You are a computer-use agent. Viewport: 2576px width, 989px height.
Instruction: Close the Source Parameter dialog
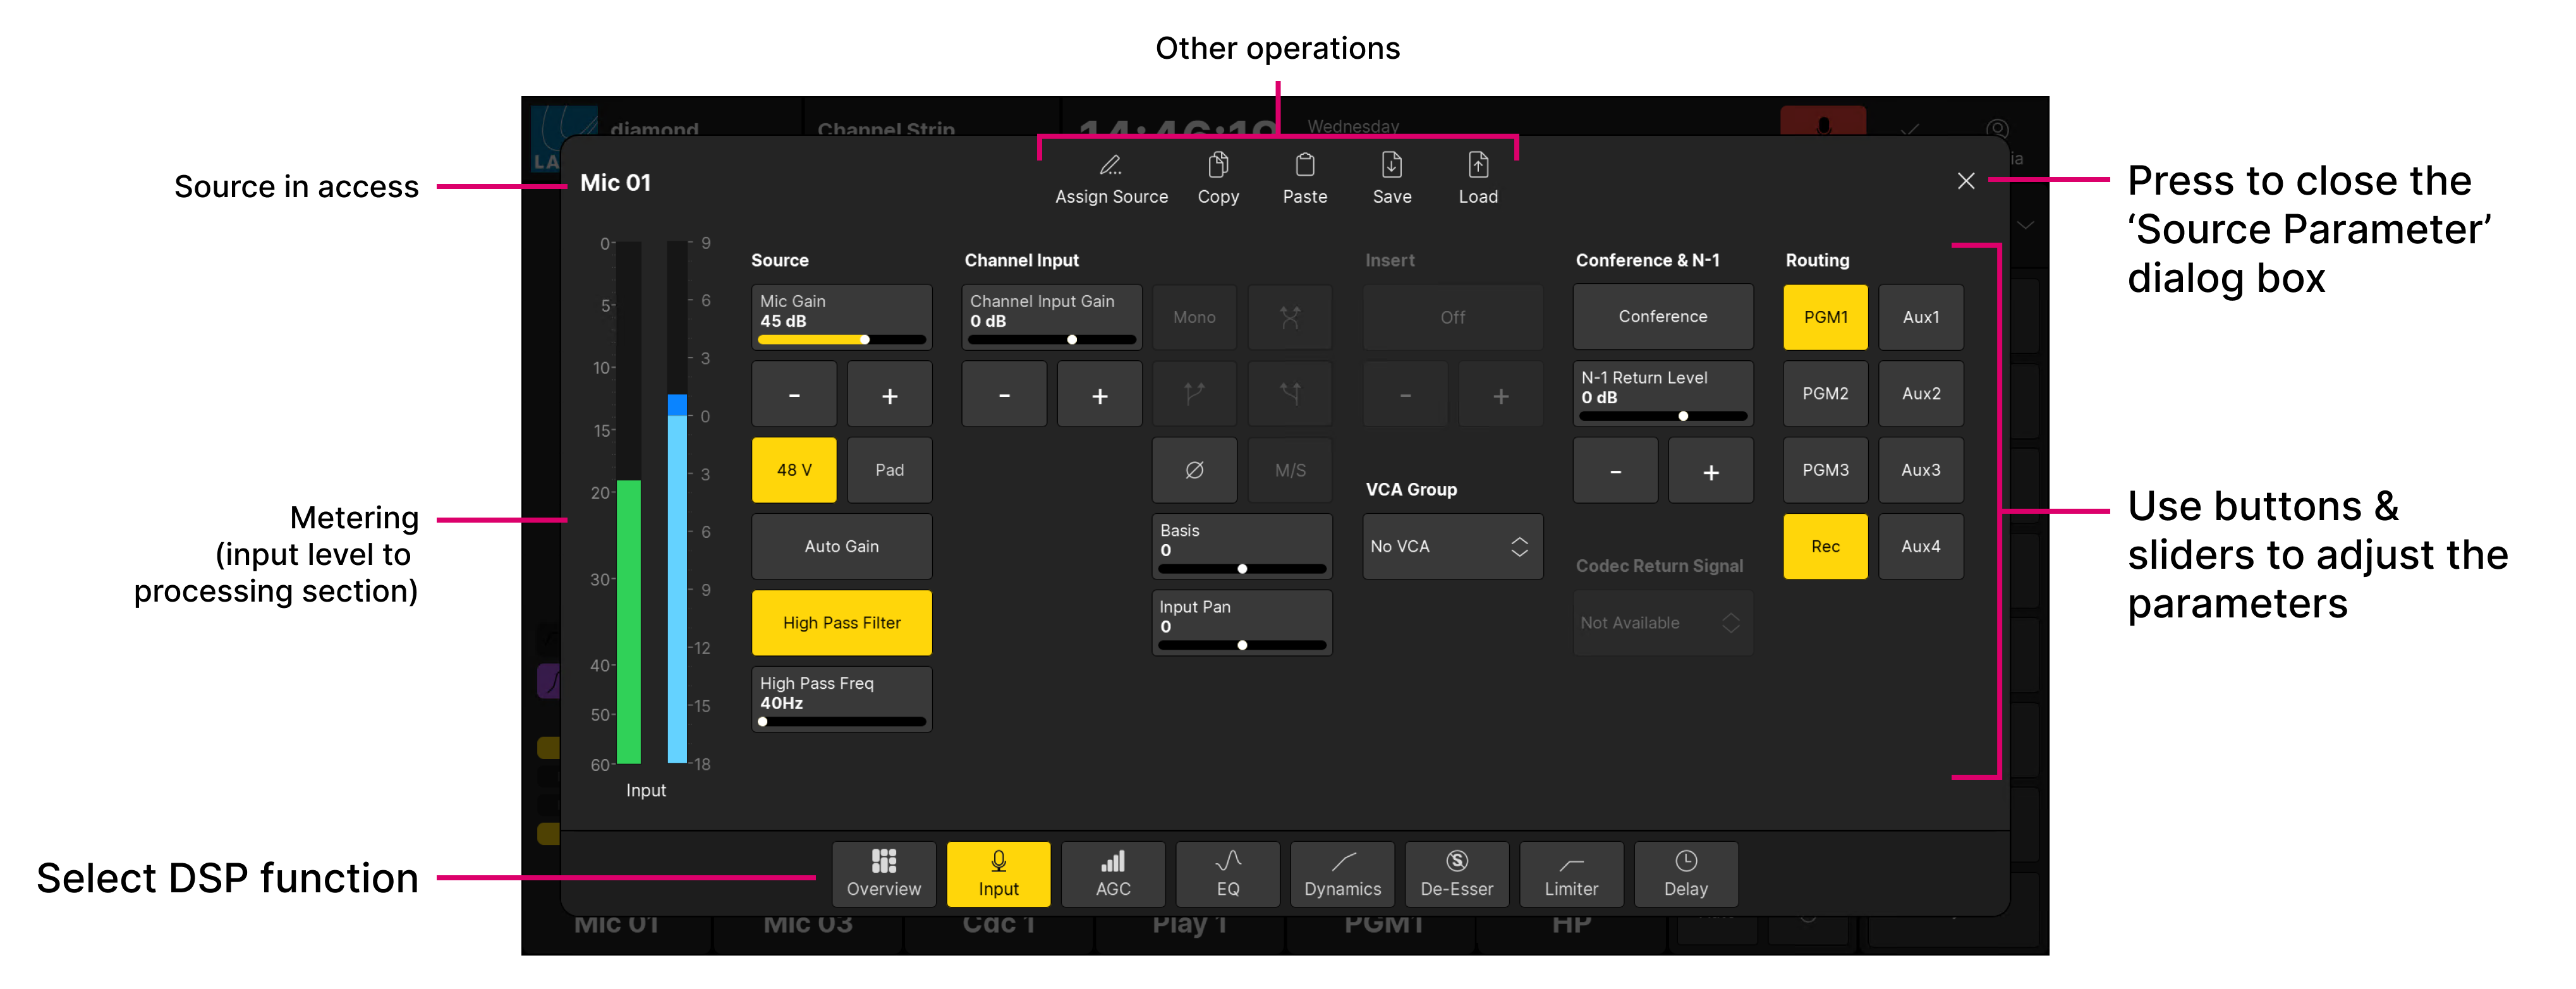coord(1965,181)
